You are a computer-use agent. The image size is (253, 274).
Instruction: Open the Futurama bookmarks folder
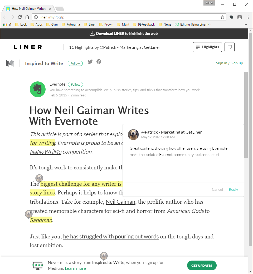coord(71,25)
